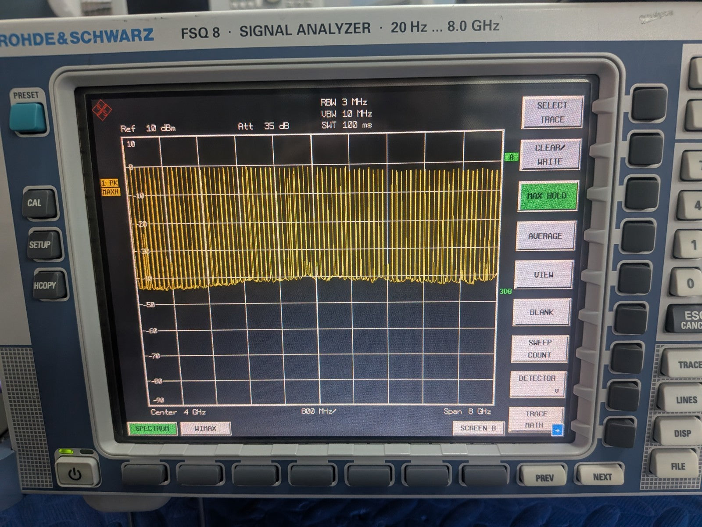Toggle the green MAX HOLD softkey
The width and height of the screenshot is (702, 527).
point(547,196)
